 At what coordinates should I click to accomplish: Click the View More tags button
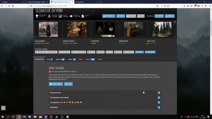pyautogui.click(x=139, y=52)
